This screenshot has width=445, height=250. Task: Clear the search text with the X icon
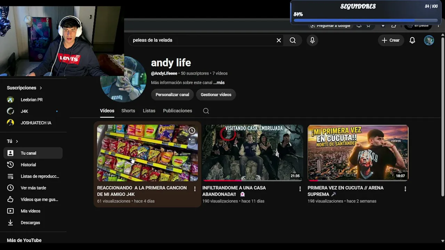click(x=278, y=40)
